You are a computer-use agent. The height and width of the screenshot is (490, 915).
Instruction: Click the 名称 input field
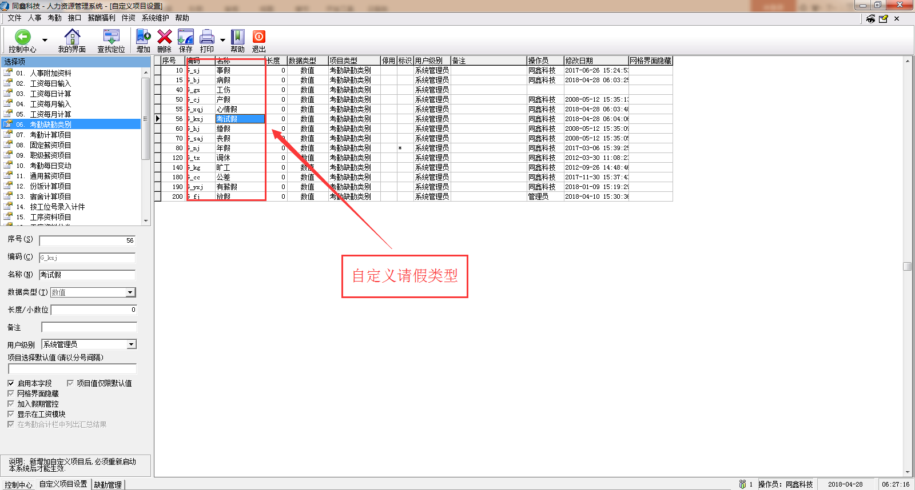point(87,275)
